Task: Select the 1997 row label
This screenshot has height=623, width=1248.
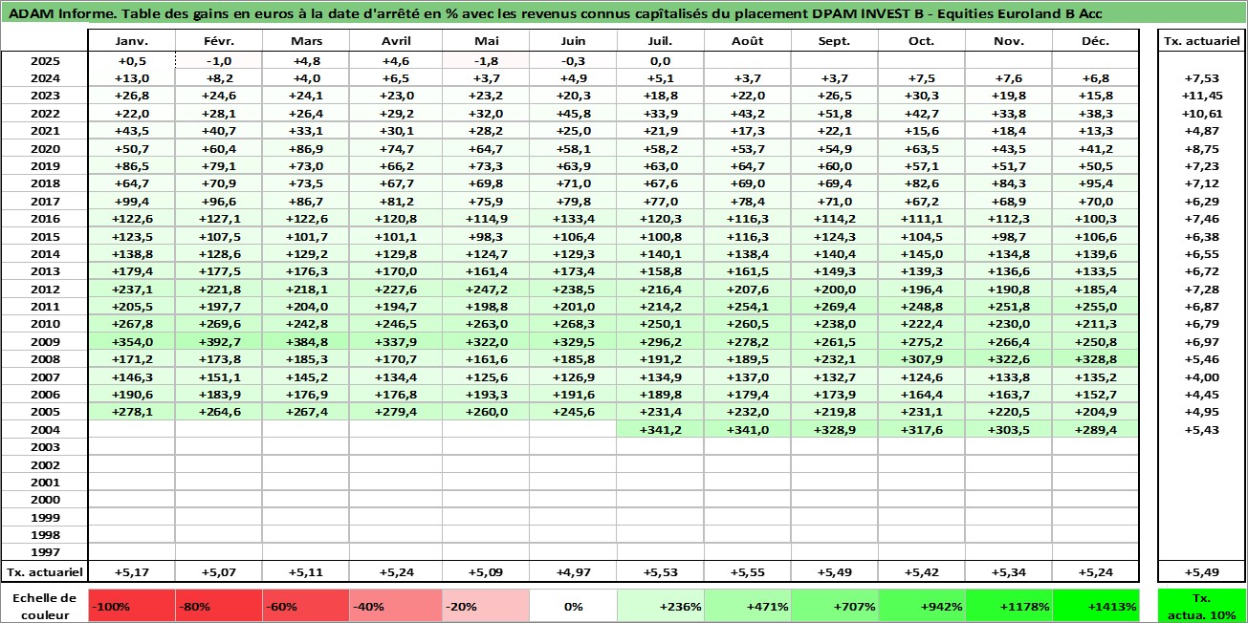Action: click(x=45, y=552)
